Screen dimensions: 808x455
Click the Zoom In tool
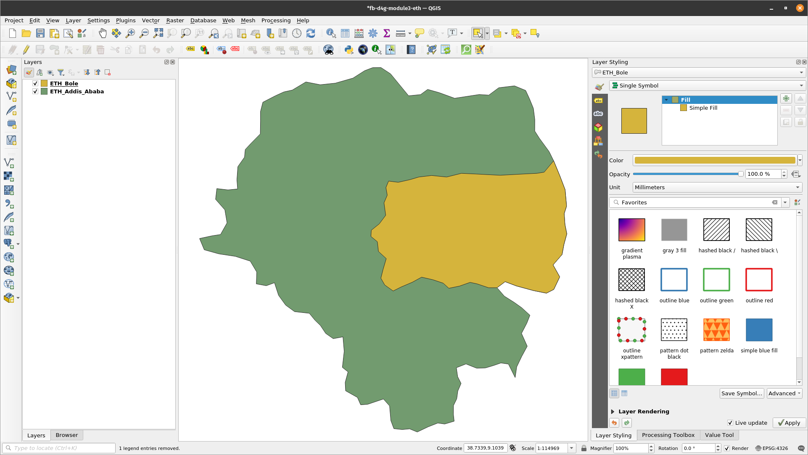tap(129, 33)
